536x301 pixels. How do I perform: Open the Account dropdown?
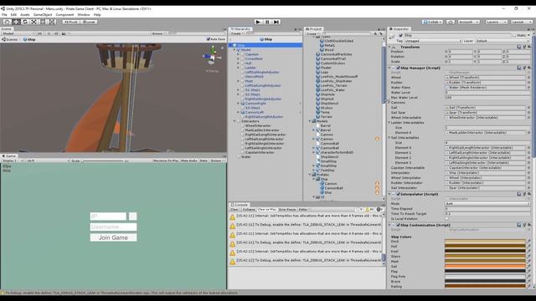pyautogui.click(x=468, y=22)
